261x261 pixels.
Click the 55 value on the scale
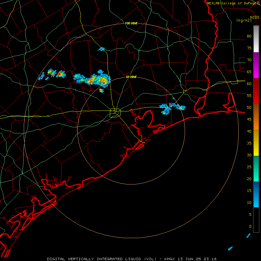(249, 95)
